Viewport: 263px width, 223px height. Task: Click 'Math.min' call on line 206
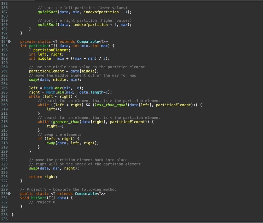(x=55, y=92)
